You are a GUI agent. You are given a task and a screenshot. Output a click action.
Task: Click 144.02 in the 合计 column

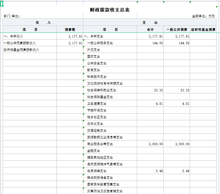point(157,43)
